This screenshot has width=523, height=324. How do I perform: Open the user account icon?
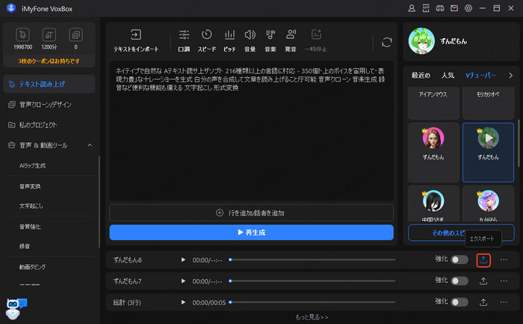pos(412,8)
